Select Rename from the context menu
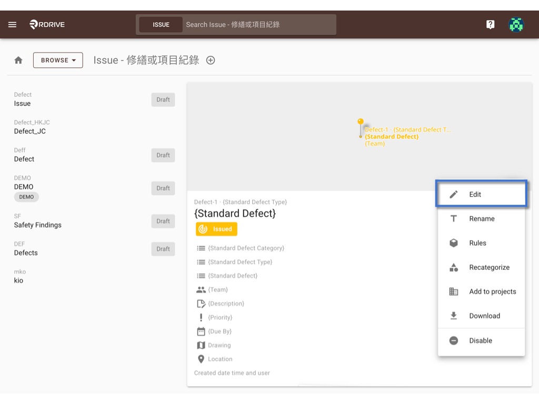Image resolution: width=539 pixels, height=404 pixels. [x=481, y=218]
